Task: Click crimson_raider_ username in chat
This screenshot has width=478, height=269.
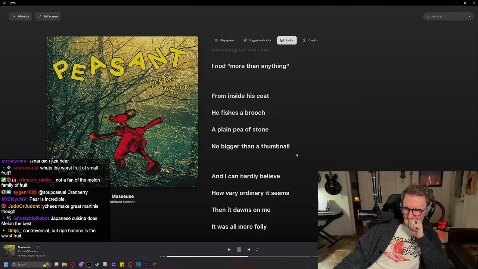Action: tap(36, 180)
